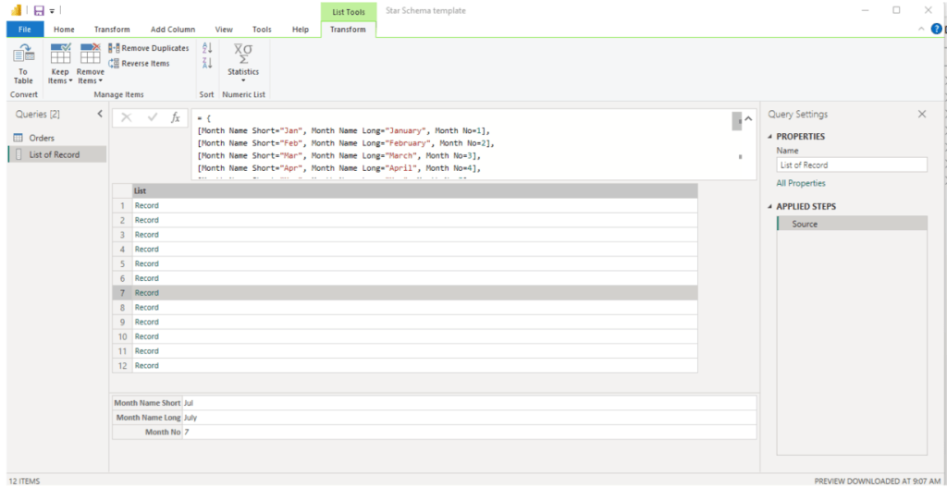Click the To Table convert icon
The height and width of the screenshot is (488, 947).
pyautogui.click(x=23, y=56)
